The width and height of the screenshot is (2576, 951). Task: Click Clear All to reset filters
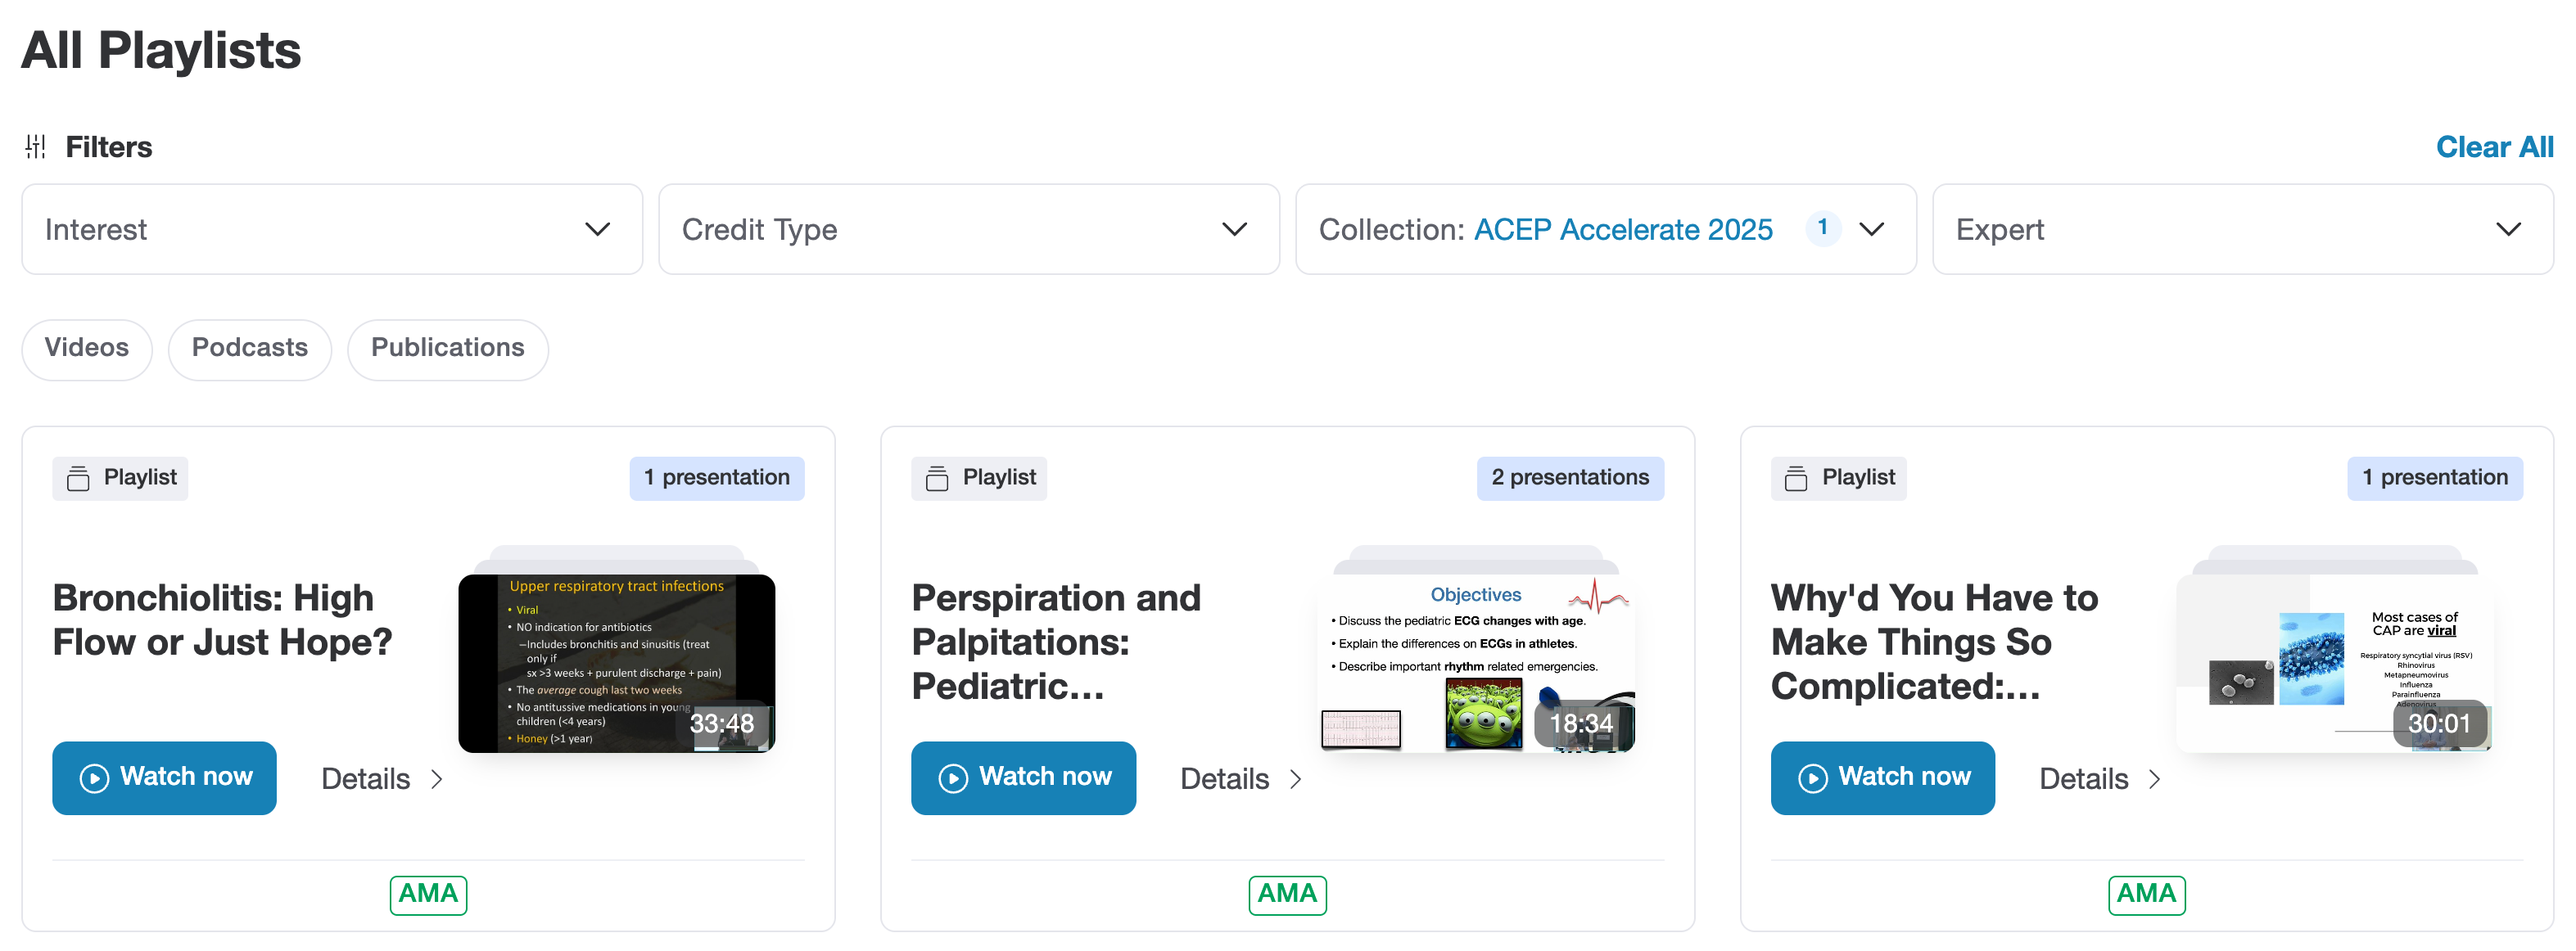tap(2494, 146)
